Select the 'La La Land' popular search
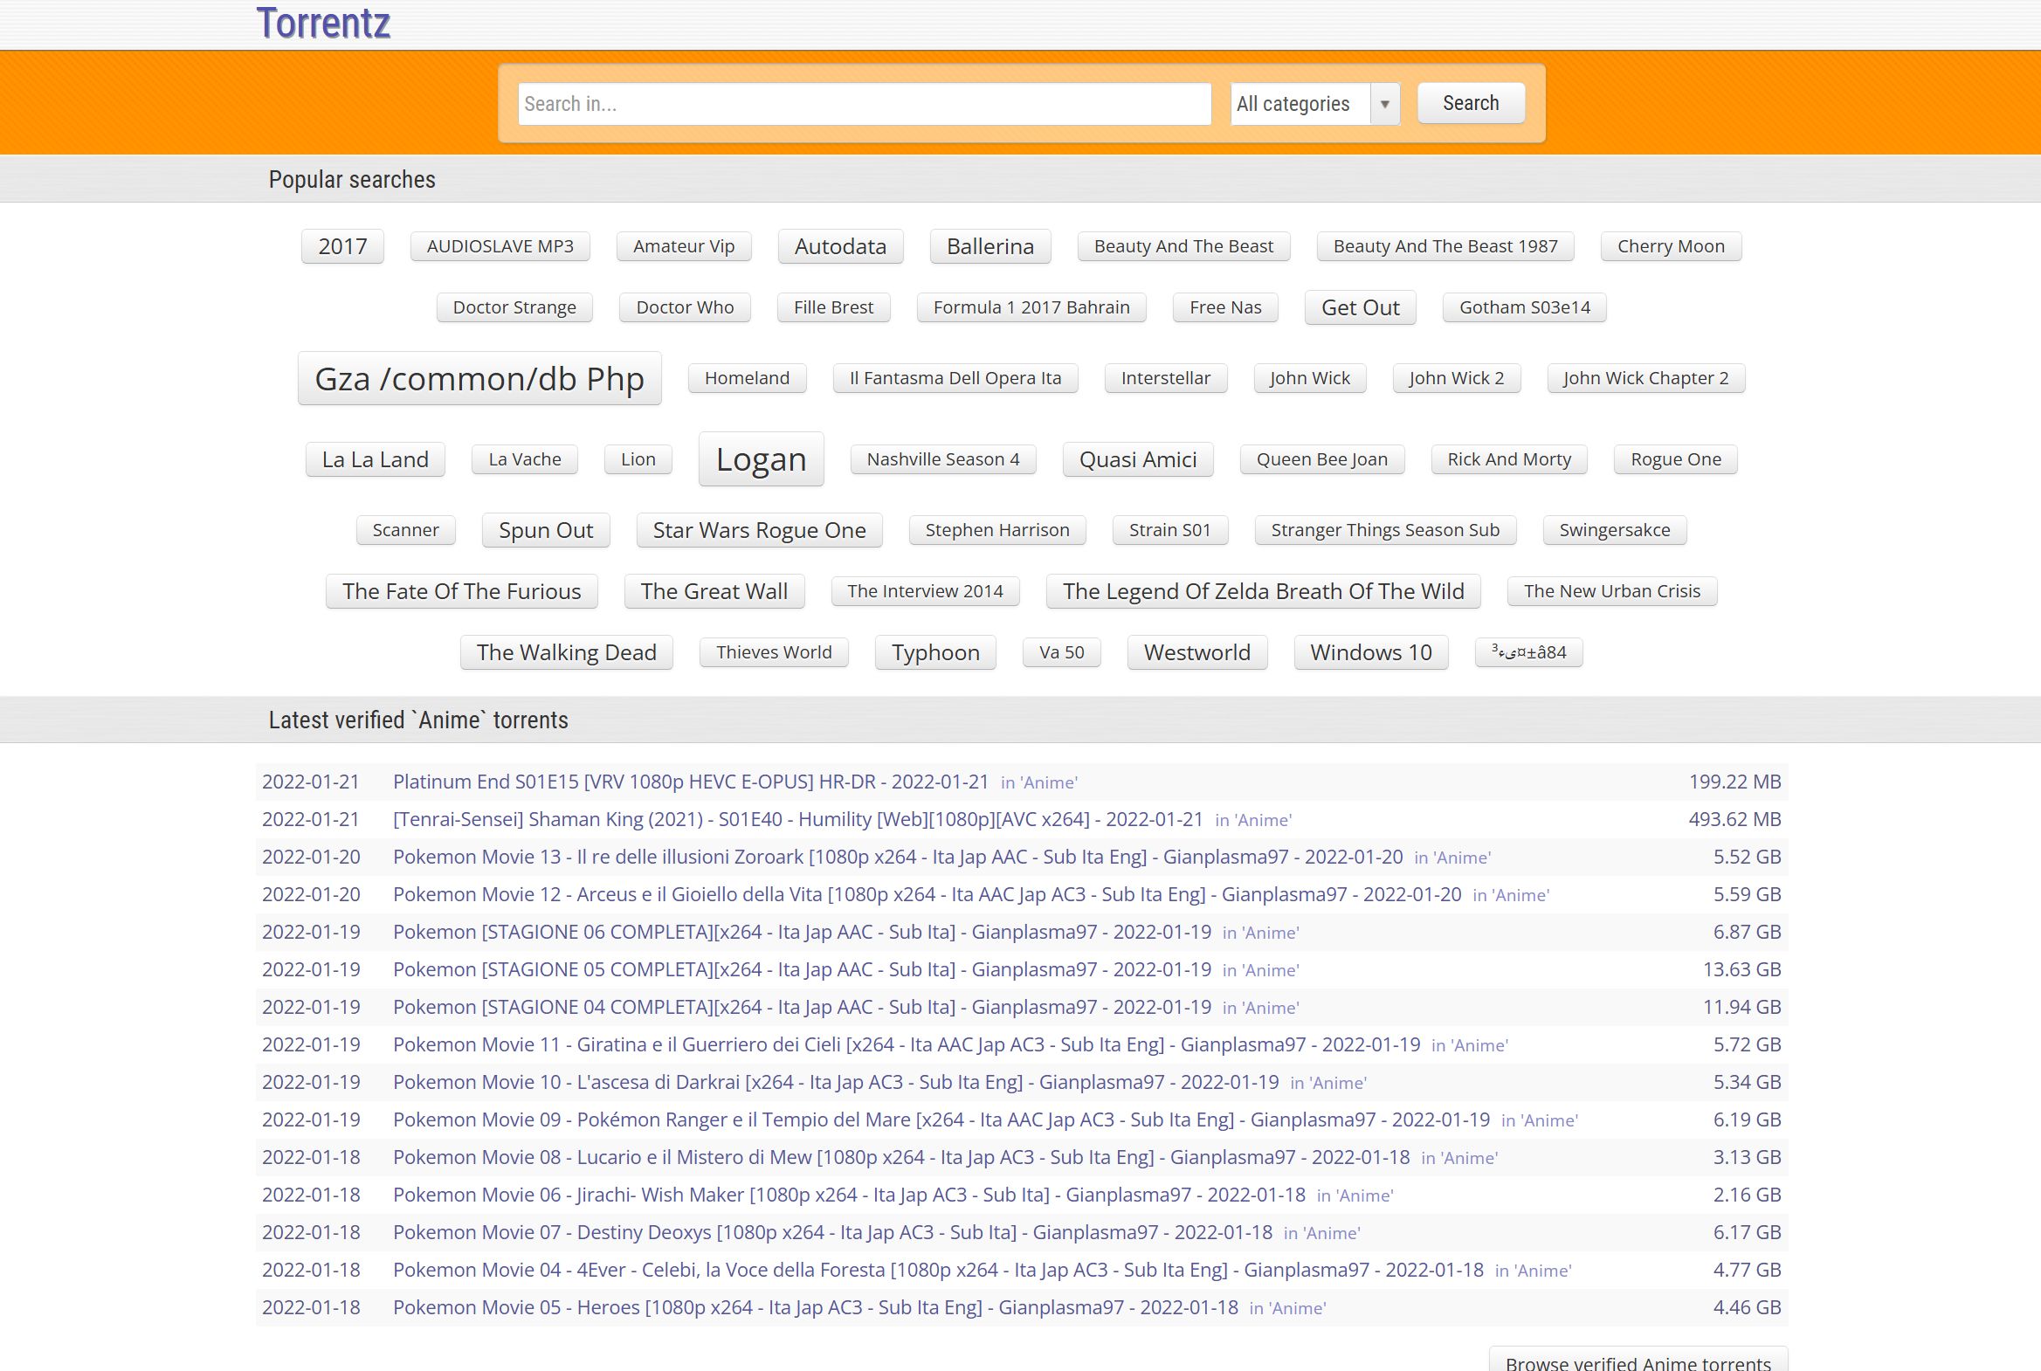Screen dimensions: 2041x1371 tap(375, 459)
